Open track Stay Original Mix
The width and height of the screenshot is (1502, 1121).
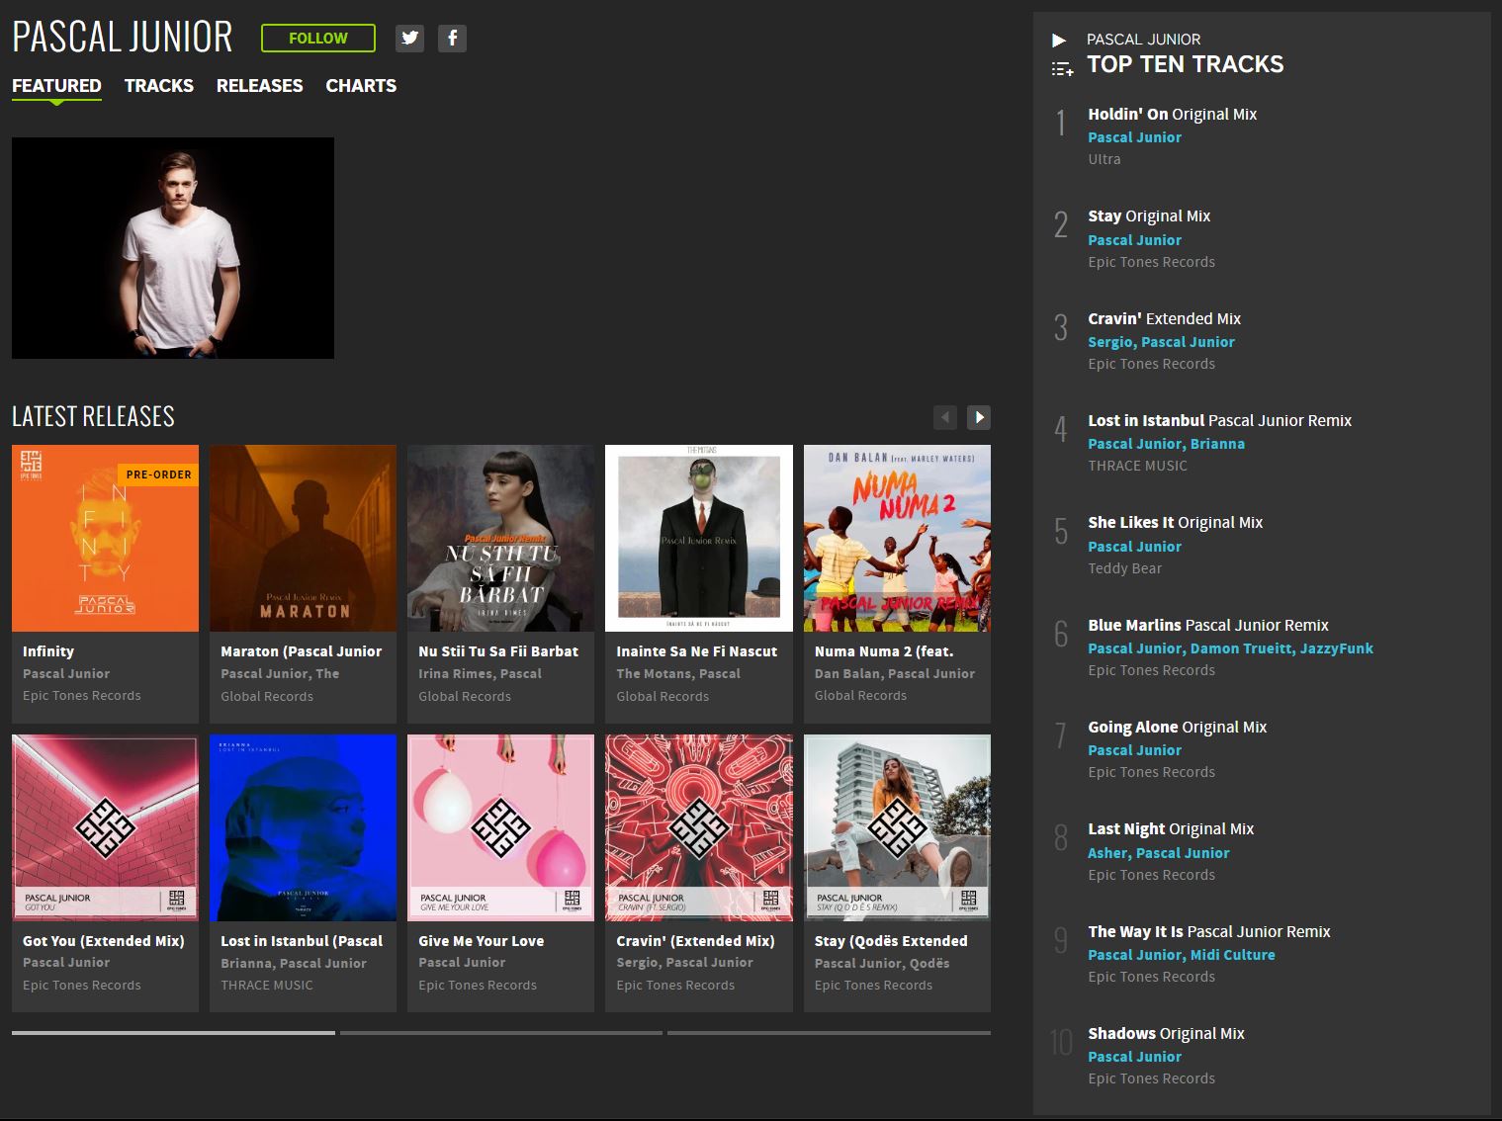[x=1149, y=216]
